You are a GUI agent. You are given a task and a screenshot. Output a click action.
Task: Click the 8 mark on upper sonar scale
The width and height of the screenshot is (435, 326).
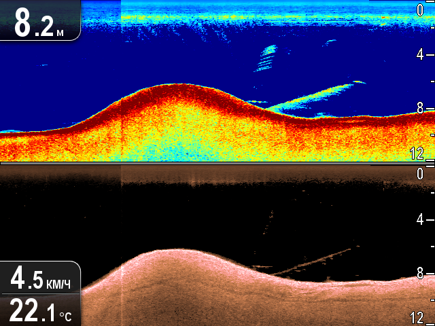[x=420, y=107]
